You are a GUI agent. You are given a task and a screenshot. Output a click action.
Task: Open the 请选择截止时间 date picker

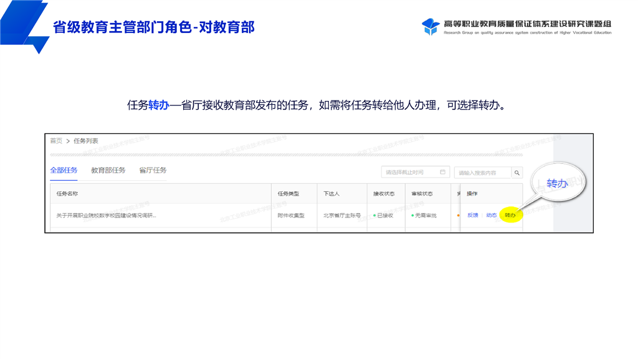(411, 173)
